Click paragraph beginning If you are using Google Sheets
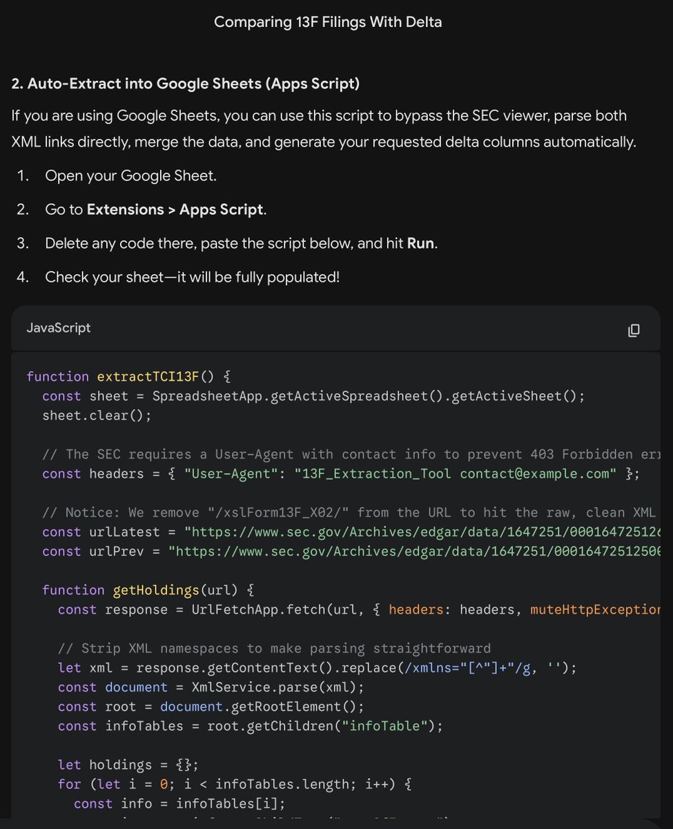Screen dimensions: 673x829 point(323,128)
